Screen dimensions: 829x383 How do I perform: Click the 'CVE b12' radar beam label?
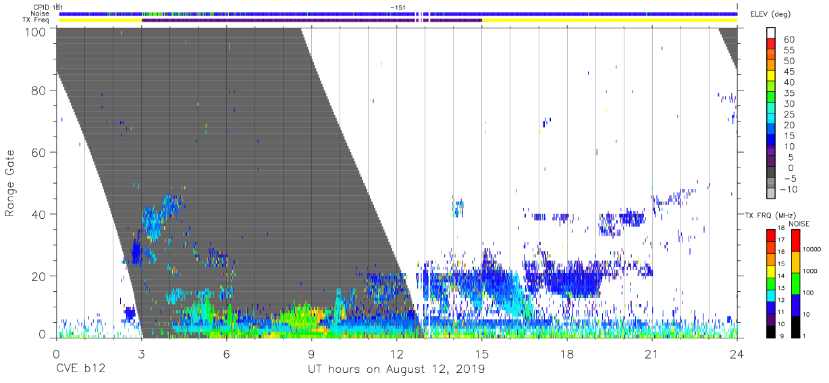(80, 369)
